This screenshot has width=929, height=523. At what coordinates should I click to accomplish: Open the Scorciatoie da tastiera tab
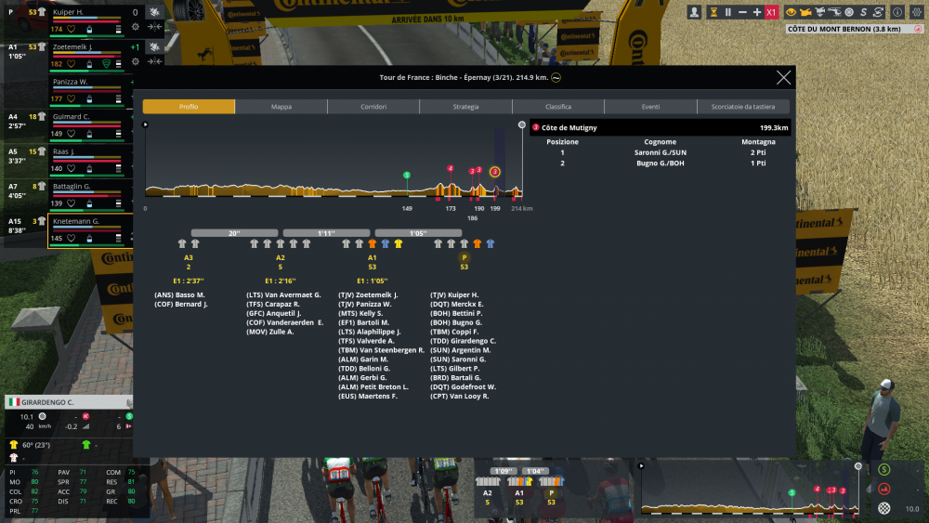(743, 107)
